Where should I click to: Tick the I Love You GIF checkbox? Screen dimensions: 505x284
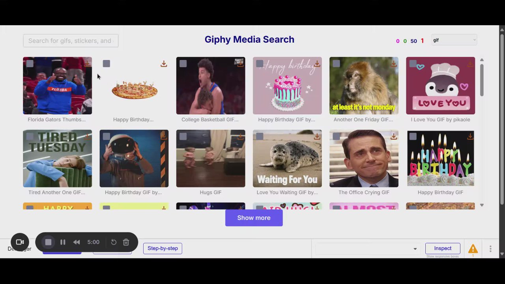[412, 64]
